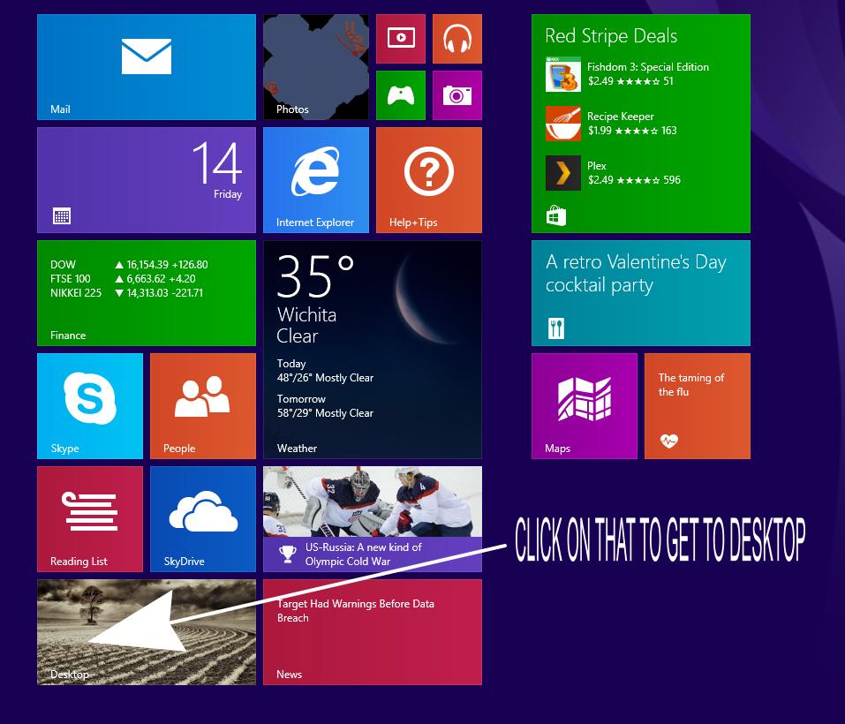The height and width of the screenshot is (724, 845).
Task: Click the heart pulse Health icon
Action: [668, 441]
